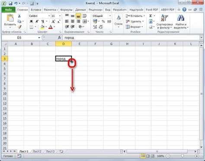Click the Format Painter brush icon
Image resolution: width=205 pixels, height=161 pixels.
tap(19, 27)
